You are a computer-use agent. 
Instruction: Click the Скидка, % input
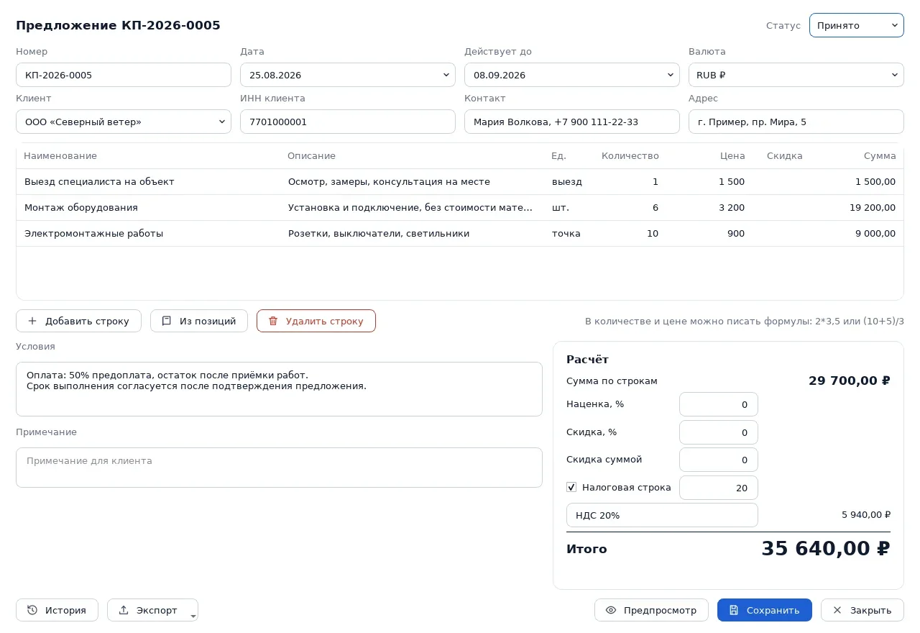point(719,432)
